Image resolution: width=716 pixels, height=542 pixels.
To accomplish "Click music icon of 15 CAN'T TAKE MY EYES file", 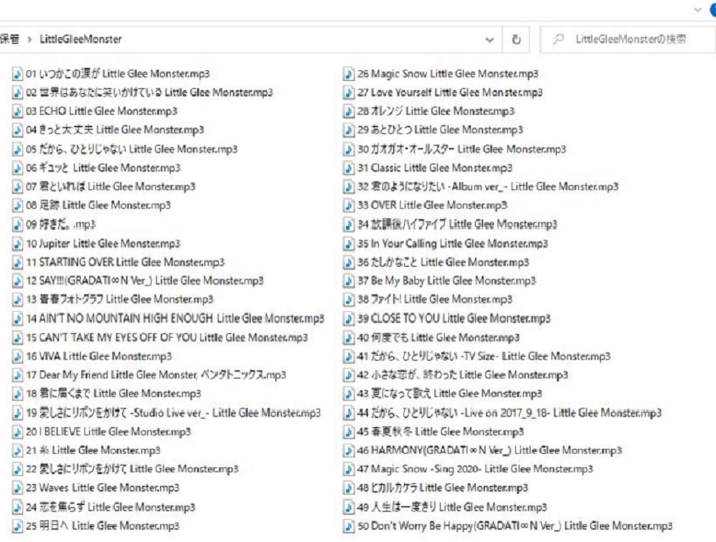I will 18,337.
